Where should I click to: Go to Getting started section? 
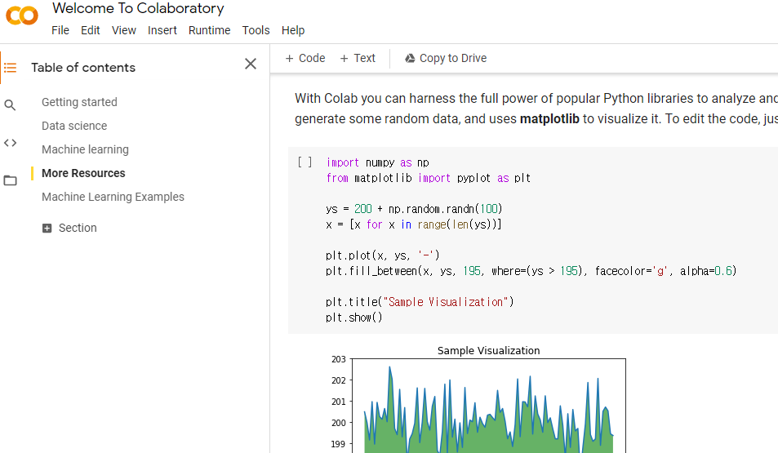coord(79,102)
